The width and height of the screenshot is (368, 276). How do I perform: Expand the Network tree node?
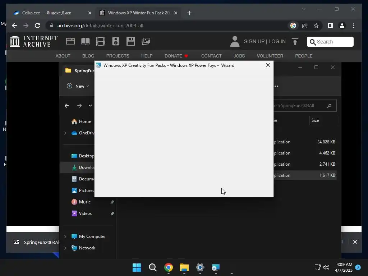coord(65,248)
